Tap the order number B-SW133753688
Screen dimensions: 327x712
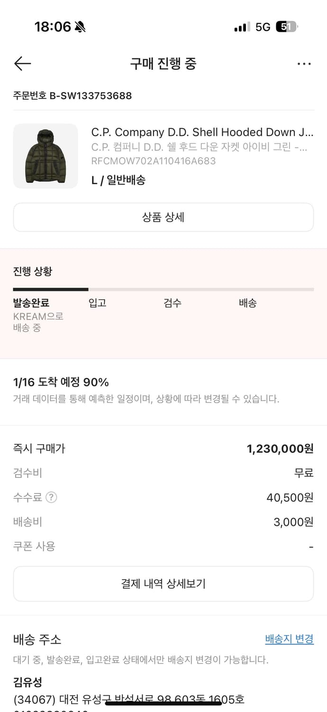coord(73,95)
